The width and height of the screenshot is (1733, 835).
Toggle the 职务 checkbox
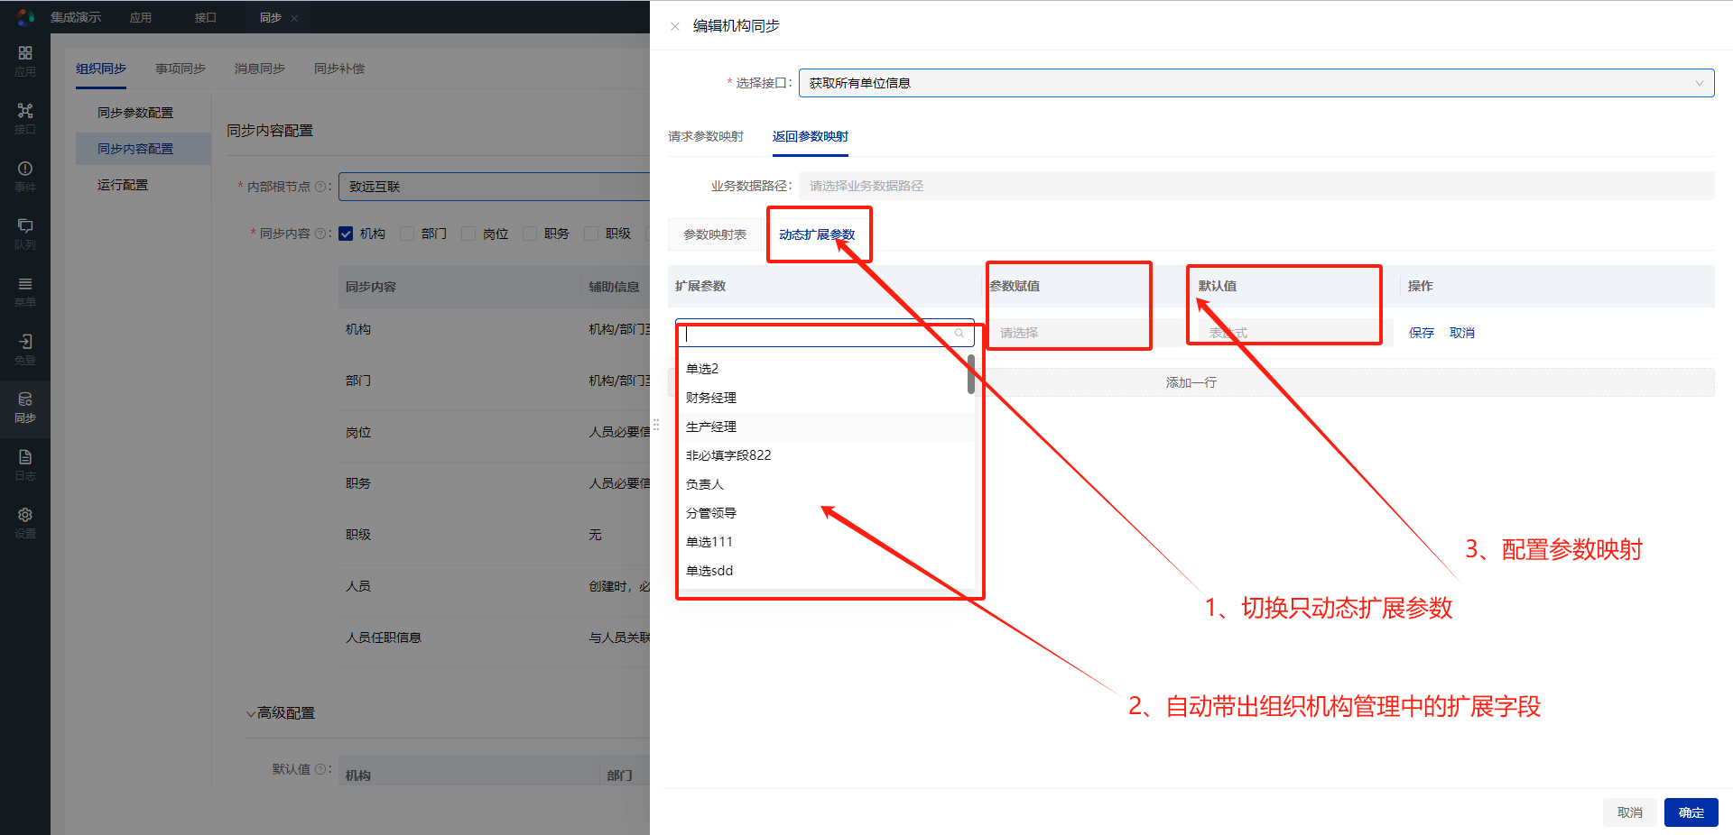(530, 234)
